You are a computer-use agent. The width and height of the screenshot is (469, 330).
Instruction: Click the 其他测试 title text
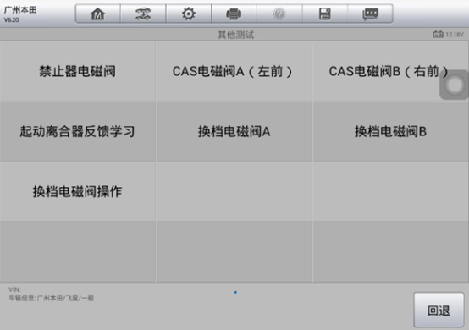tap(235, 35)
